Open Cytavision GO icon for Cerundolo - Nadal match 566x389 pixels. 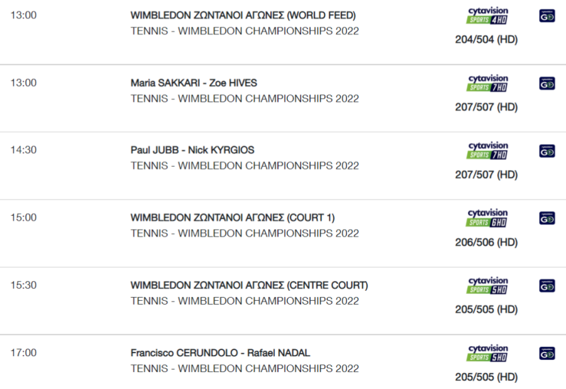tap(547, 353)
